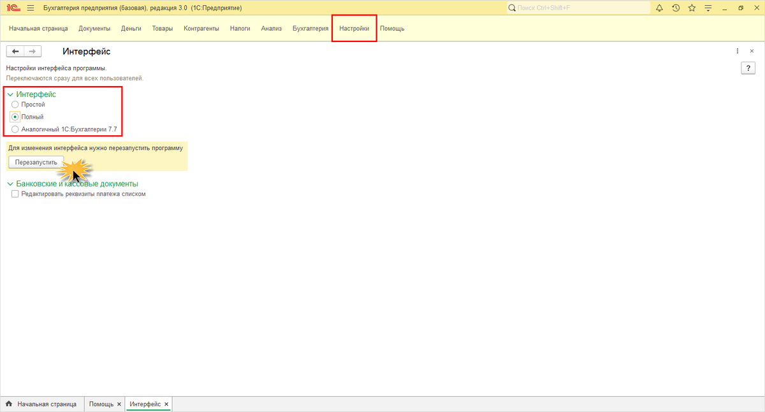765x412 pixels.
Task: Open help with the question mark button
Action: pyautogui.click(x=748, y=68)
